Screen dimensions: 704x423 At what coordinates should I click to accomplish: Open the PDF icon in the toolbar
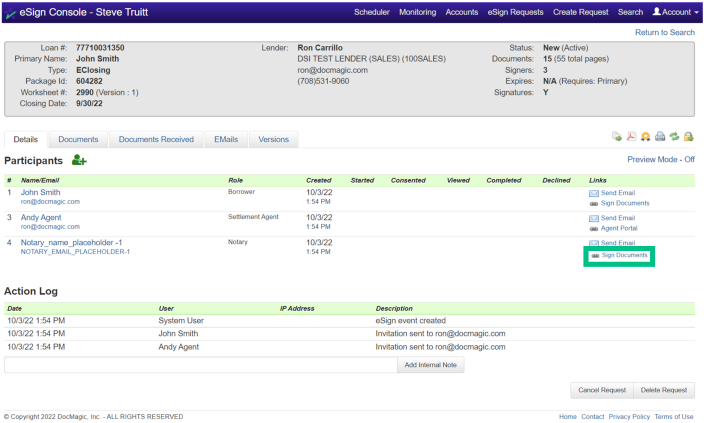coord(631,137)
